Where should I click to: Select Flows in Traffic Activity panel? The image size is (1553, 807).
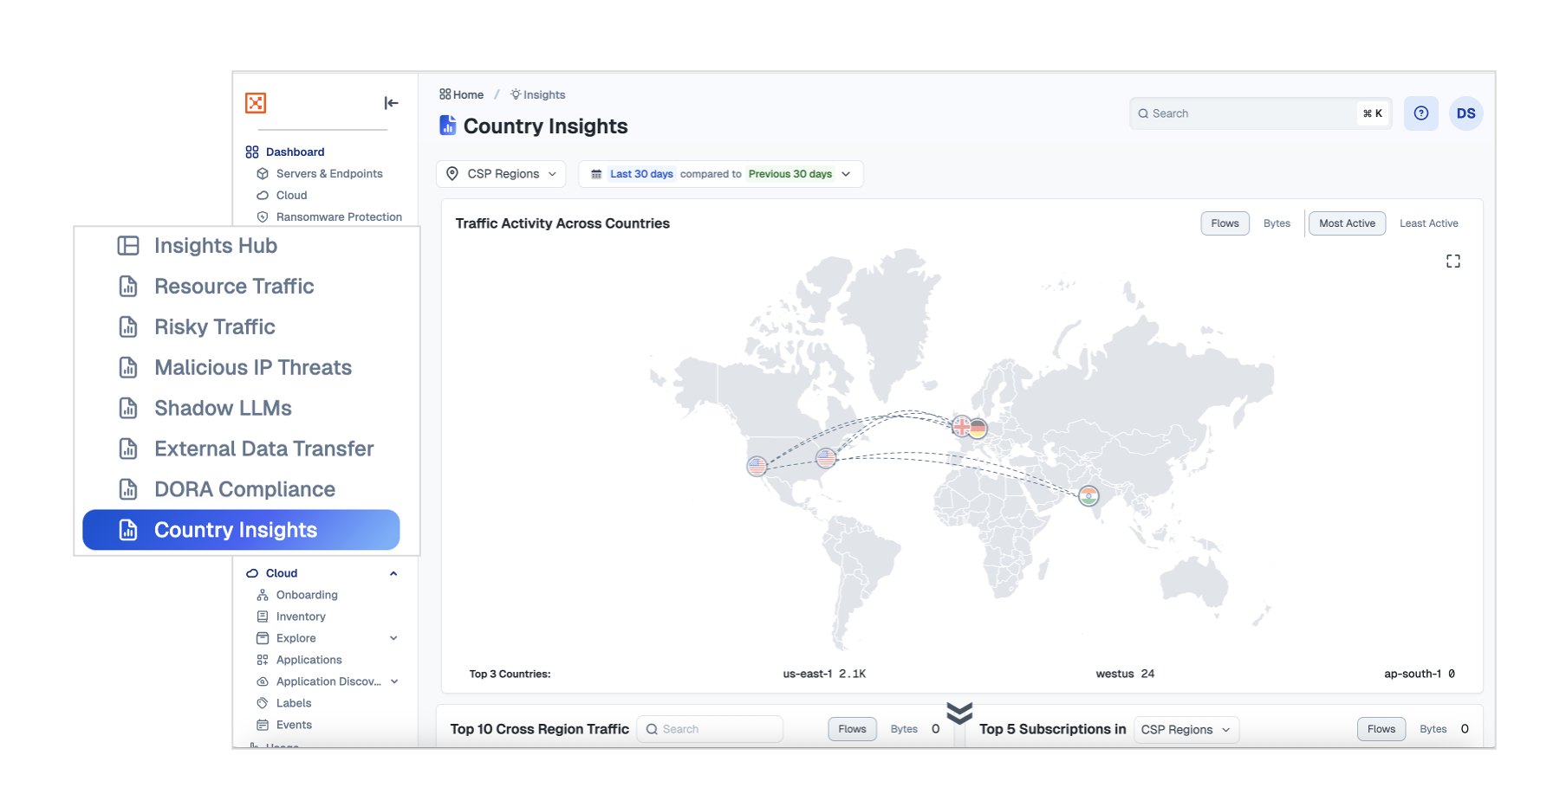coord(1225,223)
